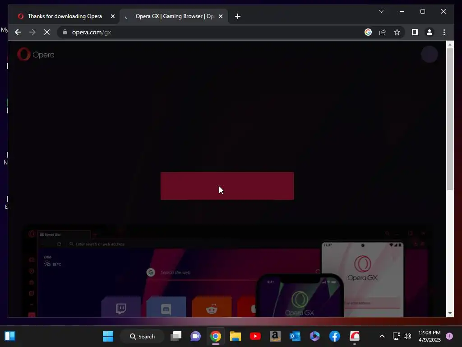462x347 pixels.
Task: Open Outlook from the taskbar
Action: (295, 336)
